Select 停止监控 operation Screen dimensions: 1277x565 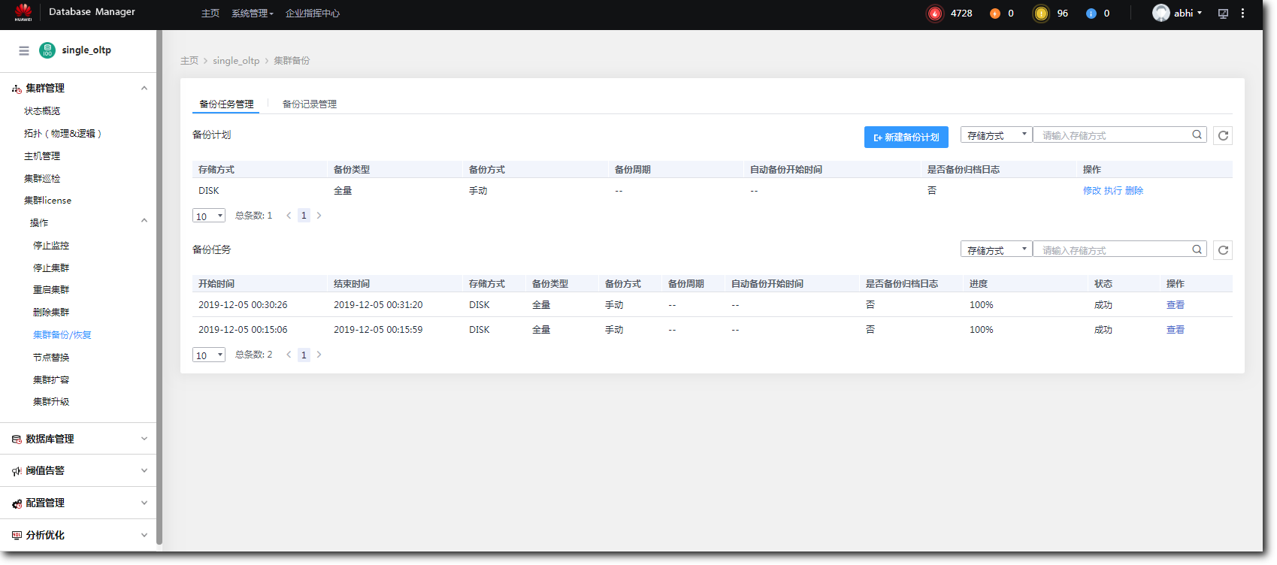click(x=51, y=246)
